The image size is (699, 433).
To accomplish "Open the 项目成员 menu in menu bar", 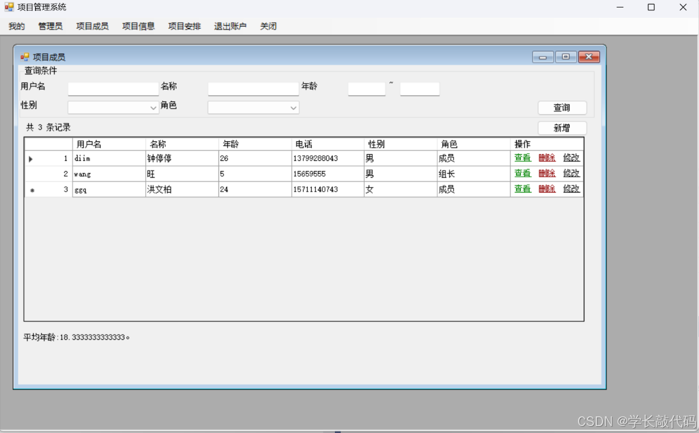I will pos(92,26).
